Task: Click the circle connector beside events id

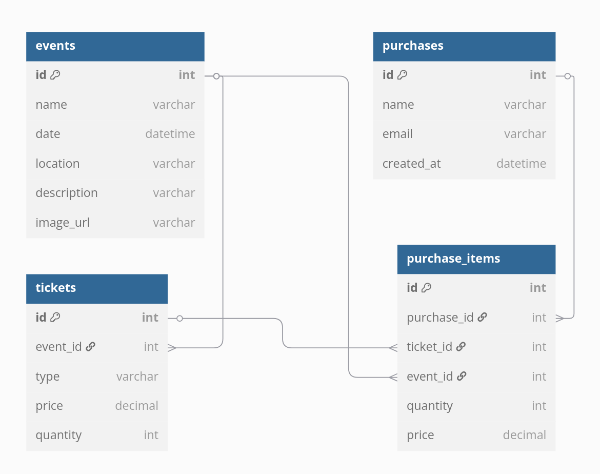Action: click(x=216, y=76)
